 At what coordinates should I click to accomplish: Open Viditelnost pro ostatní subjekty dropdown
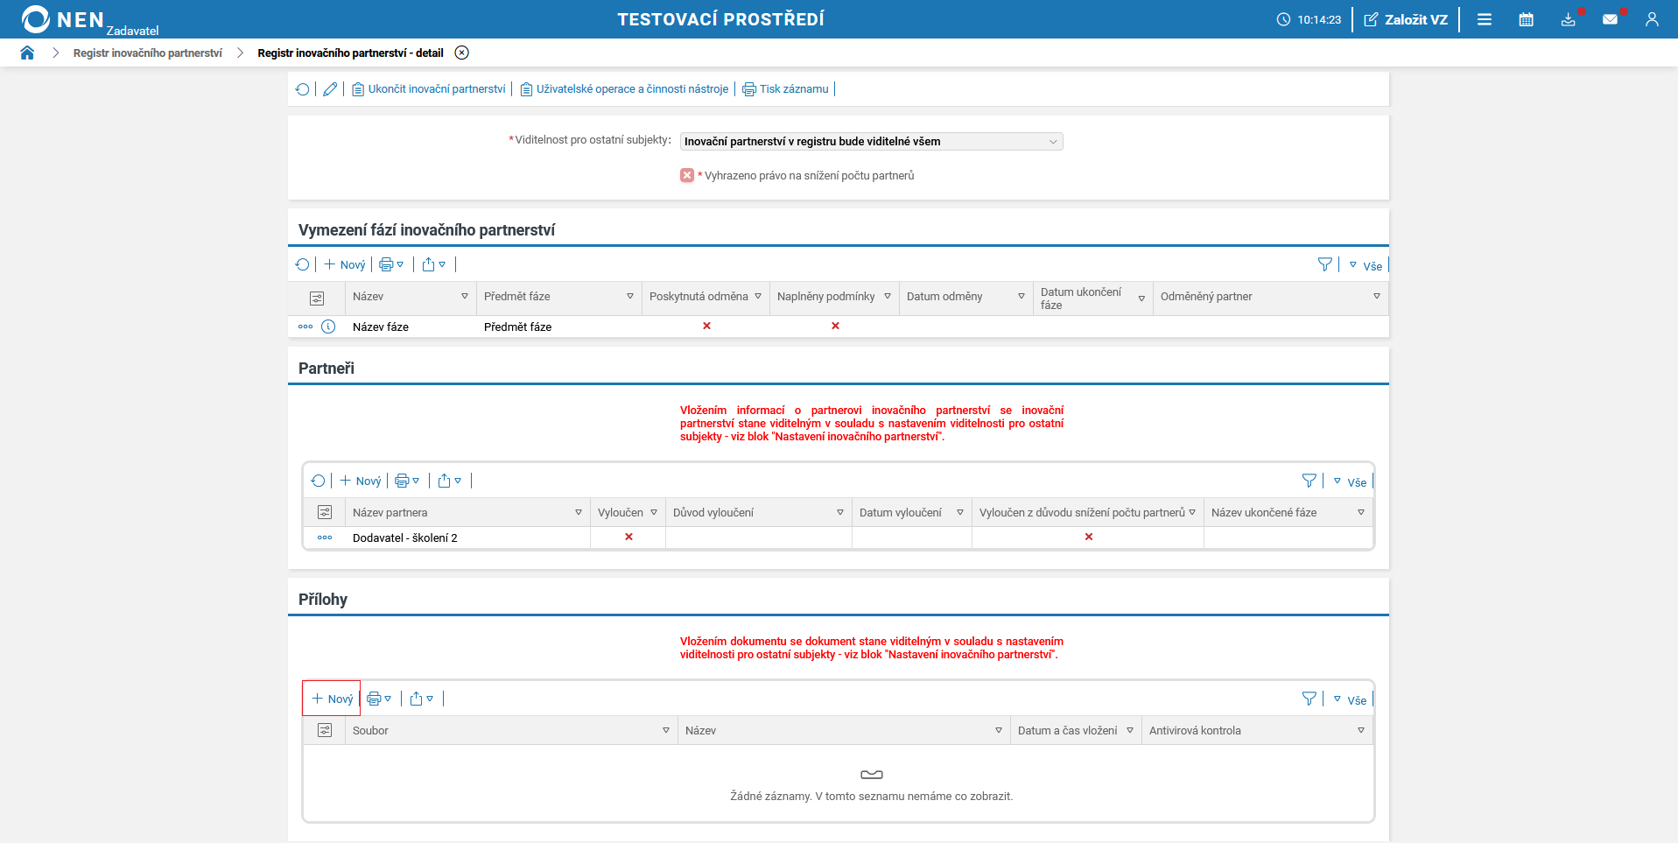tap(872, 142)
